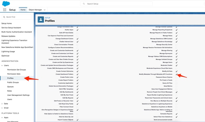This screenshot has height=122, width=205.
Task: Expand the Email tree section
Action: (2, 108)
